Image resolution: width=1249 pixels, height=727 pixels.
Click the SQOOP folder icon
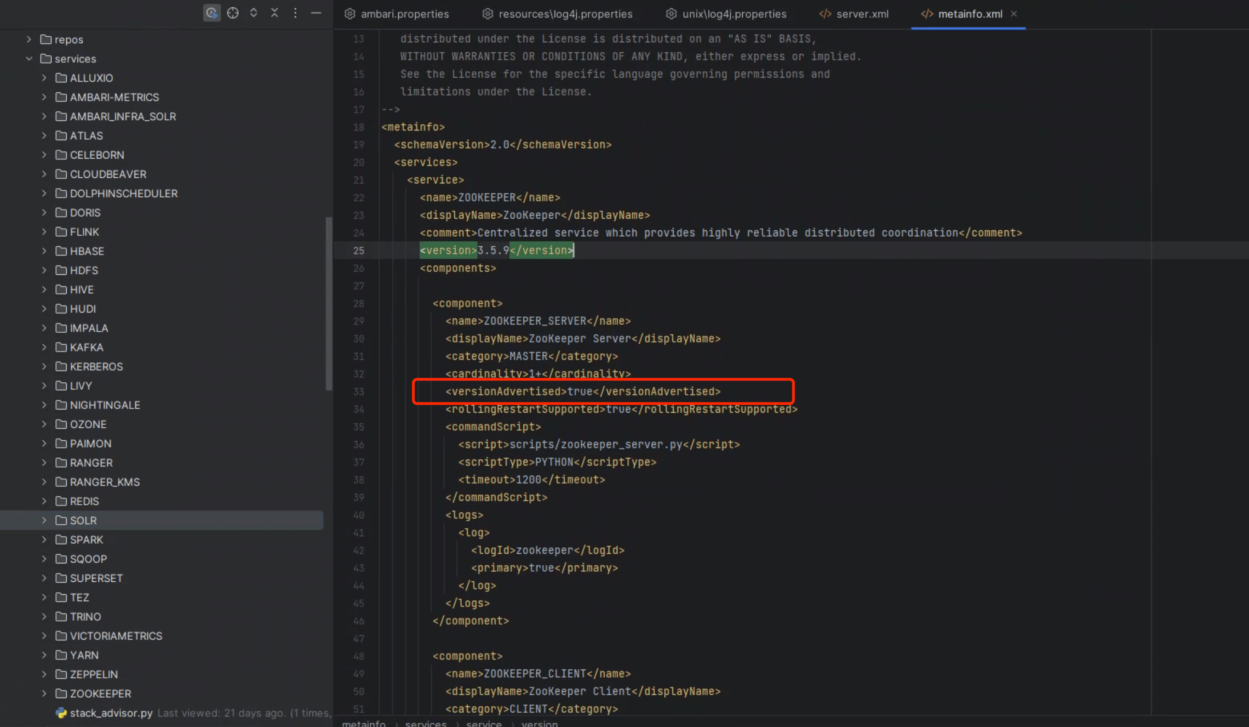[x=61, y=559]
